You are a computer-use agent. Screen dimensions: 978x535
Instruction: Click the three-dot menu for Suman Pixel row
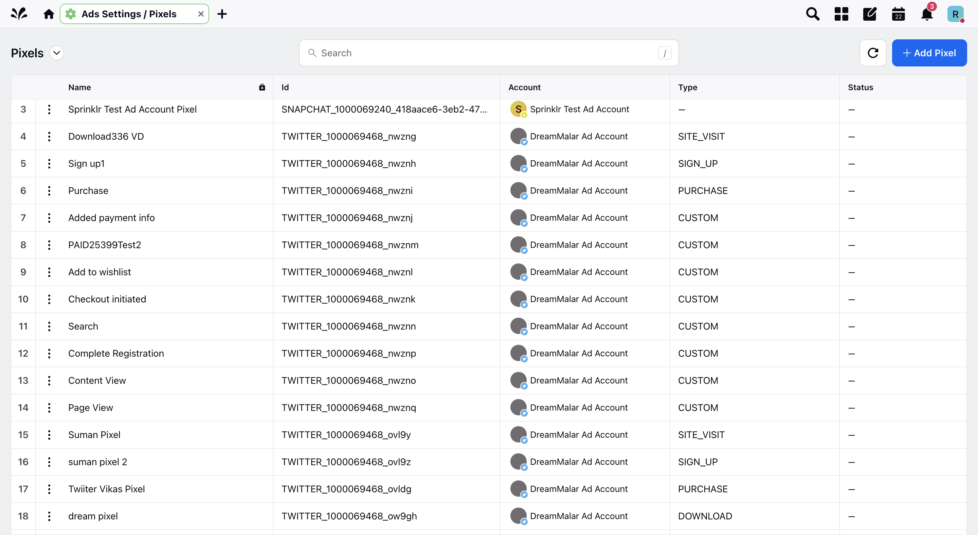pos(49,435)
